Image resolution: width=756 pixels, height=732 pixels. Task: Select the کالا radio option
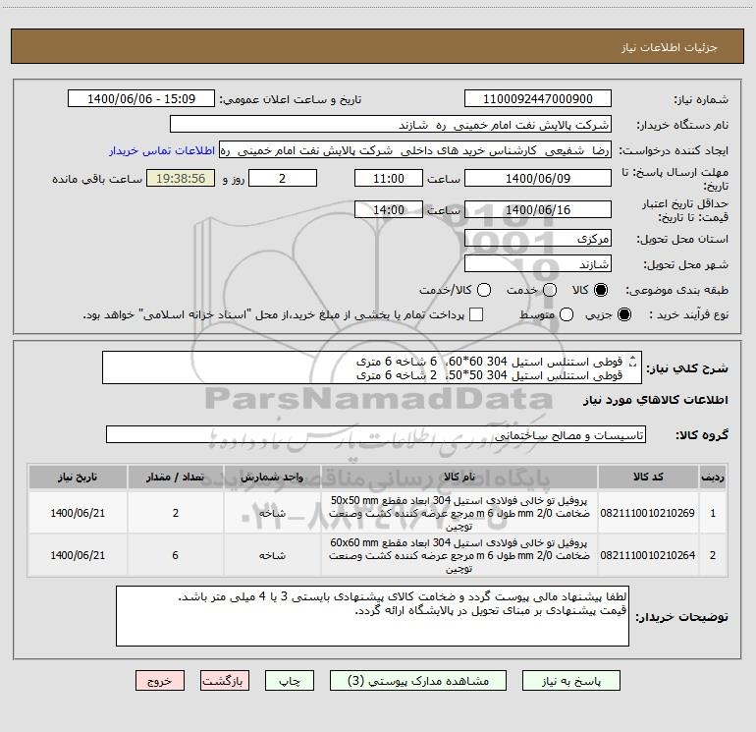pos(601,290)
